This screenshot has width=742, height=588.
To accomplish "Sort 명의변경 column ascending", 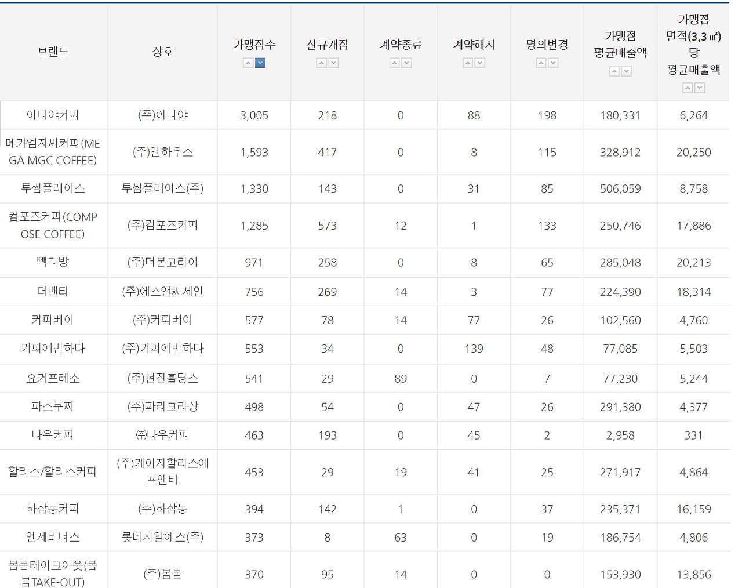I will 541,63.
